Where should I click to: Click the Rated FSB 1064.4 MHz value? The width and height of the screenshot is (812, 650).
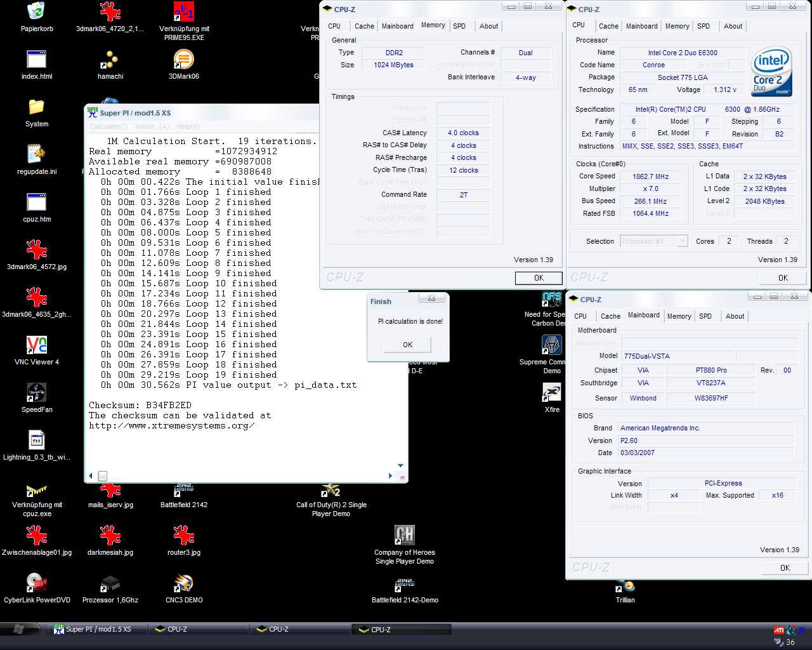[x=650, y=214]
